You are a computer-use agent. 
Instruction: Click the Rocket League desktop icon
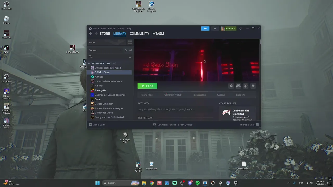(x=151, y=7)
